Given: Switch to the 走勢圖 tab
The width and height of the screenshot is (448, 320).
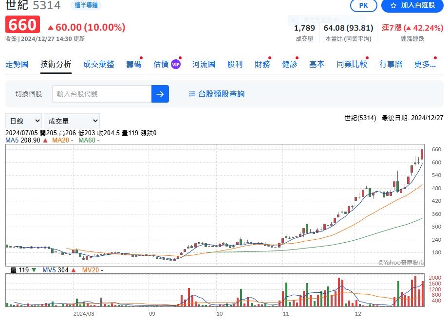Looking at the screenshot, I should coord(17,64).
